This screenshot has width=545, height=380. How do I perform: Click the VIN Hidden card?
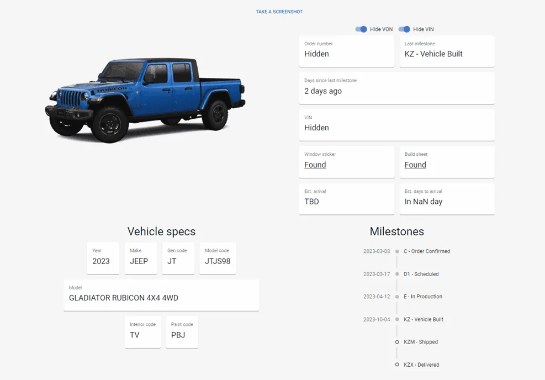point(396,125)
